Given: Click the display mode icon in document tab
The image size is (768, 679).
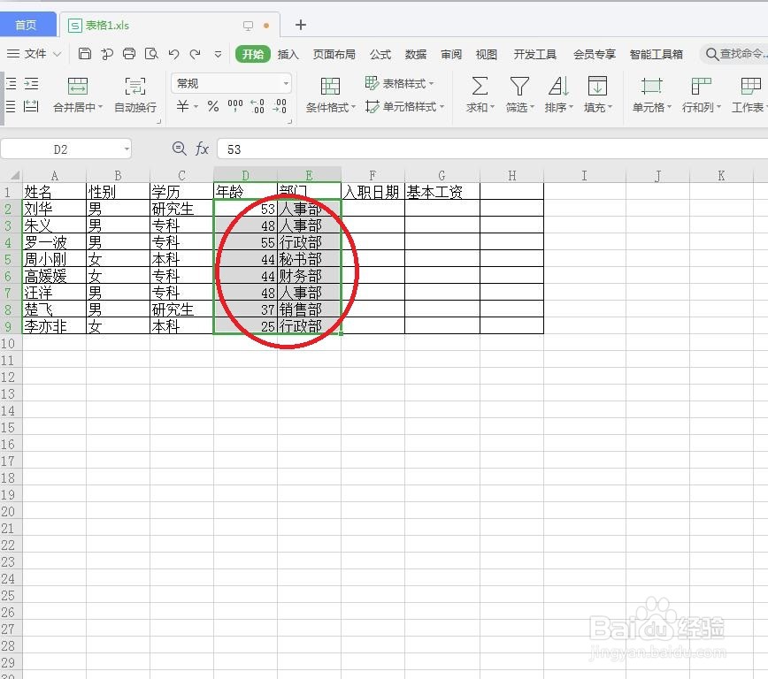Looking at the screenshot, I should [249, 26].
